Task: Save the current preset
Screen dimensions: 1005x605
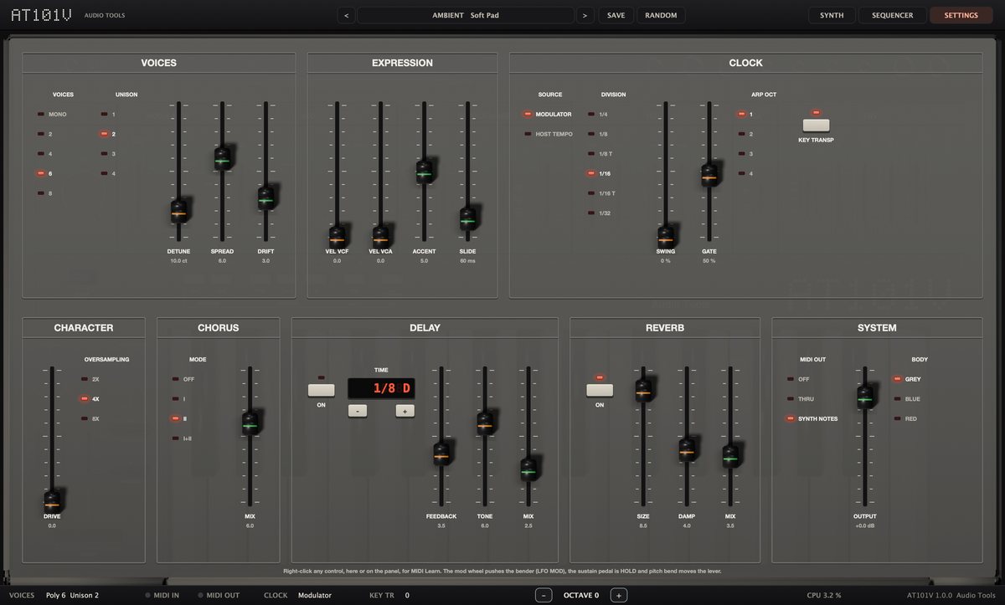Action: pos(616,15)
